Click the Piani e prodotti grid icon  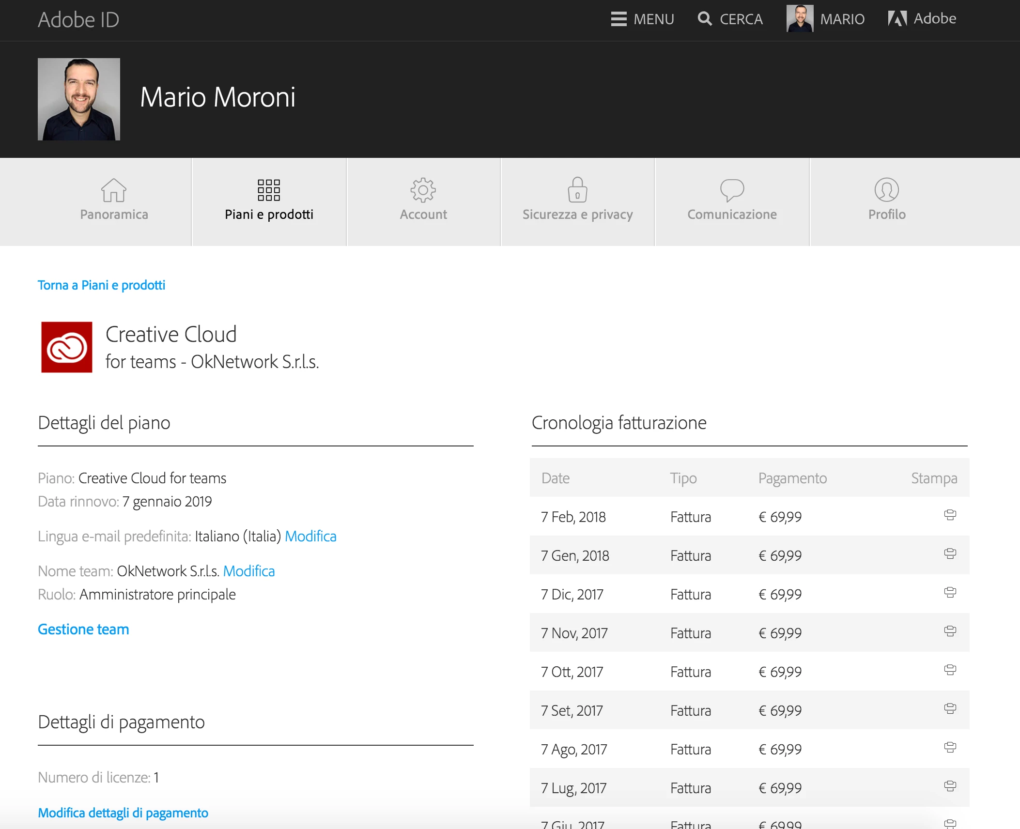pos(269,190)
